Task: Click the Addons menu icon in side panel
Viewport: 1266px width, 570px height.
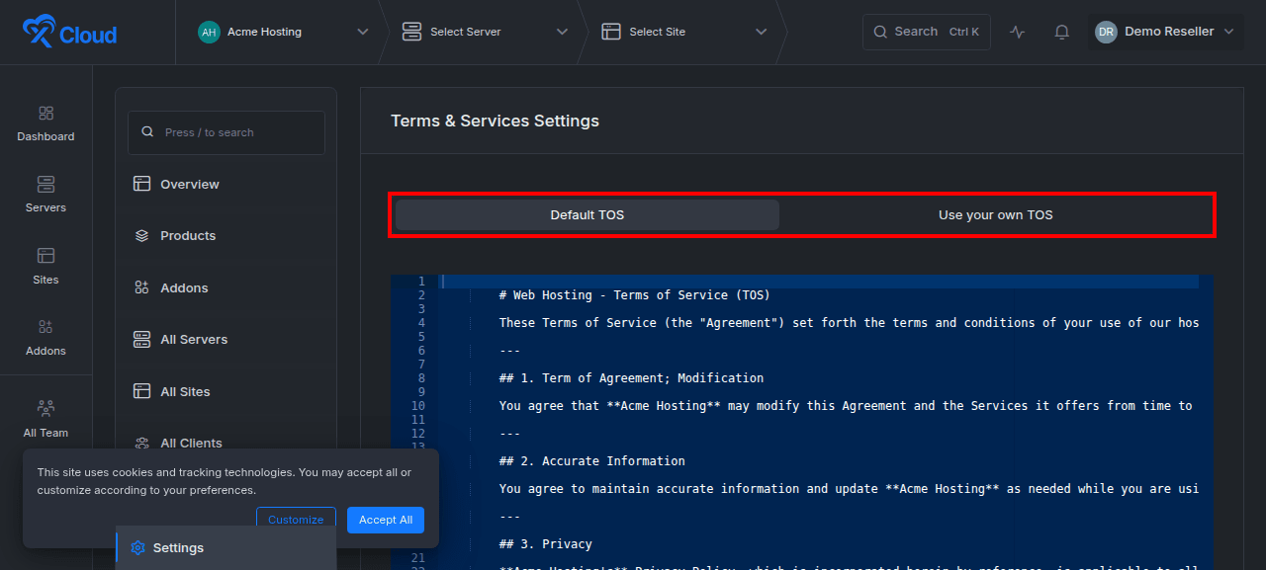Action: point(142,287)
